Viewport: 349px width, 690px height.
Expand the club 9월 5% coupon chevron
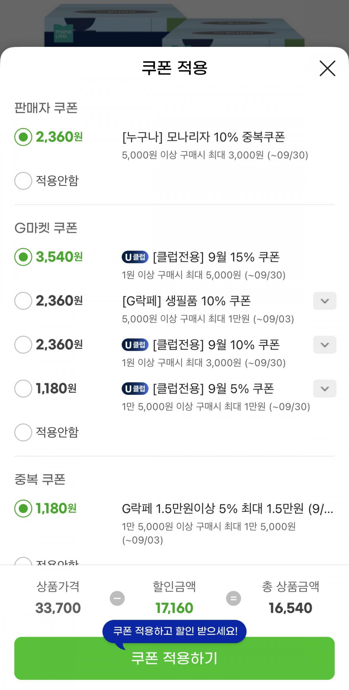[324, 388]
